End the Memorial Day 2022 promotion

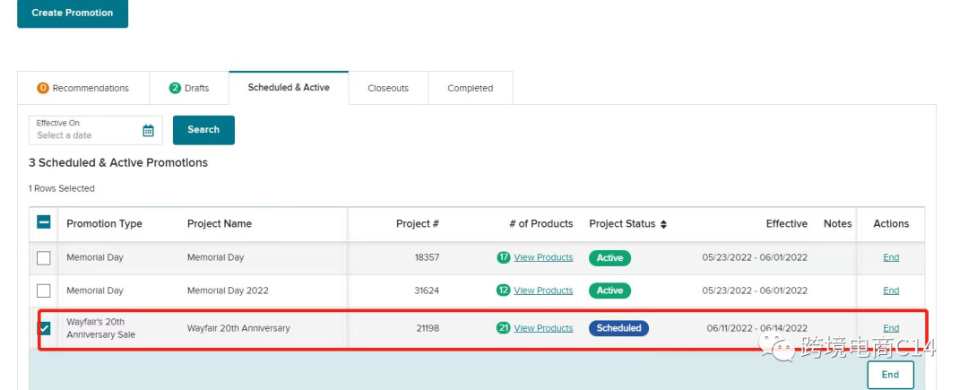(891, 290)
